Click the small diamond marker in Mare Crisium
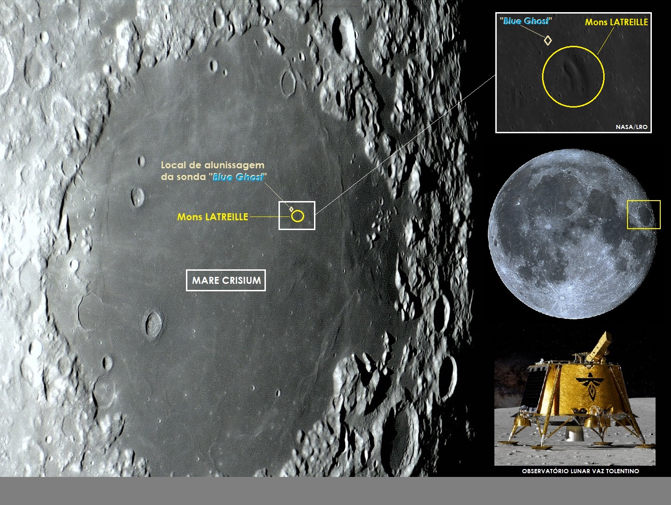 (292, 209)
